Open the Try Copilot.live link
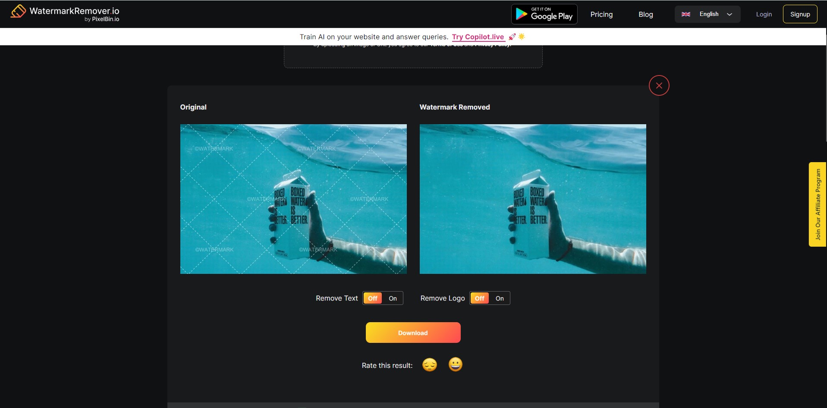827x408 pixels. point(478,37)
